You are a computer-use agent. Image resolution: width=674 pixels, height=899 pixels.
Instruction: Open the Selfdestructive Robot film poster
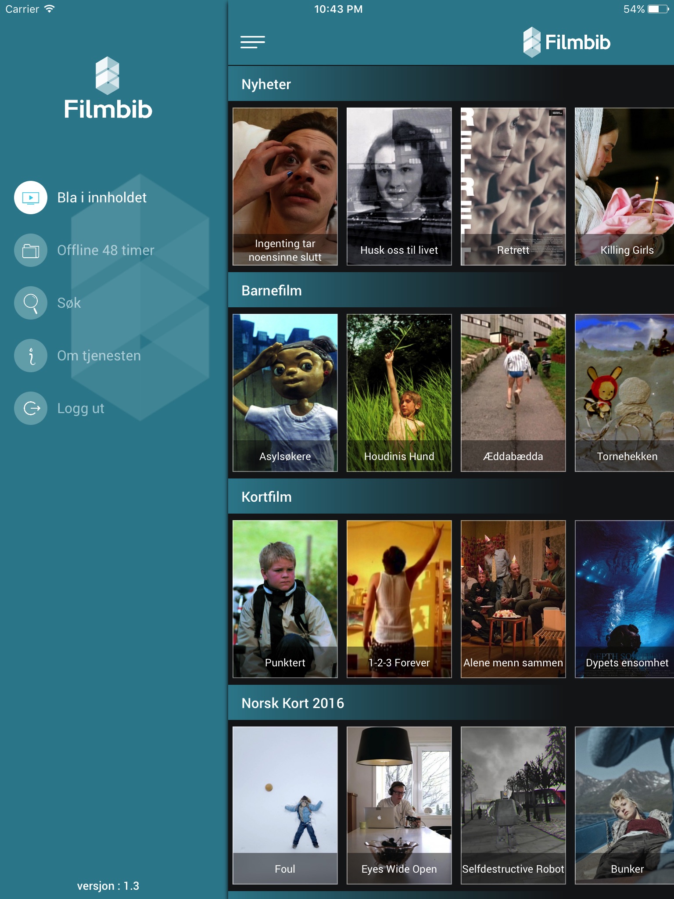click(x=513, y=806)
